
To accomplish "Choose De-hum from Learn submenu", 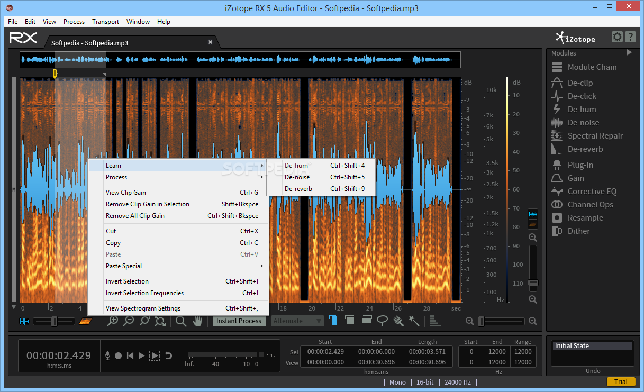I will coord(321,166).
